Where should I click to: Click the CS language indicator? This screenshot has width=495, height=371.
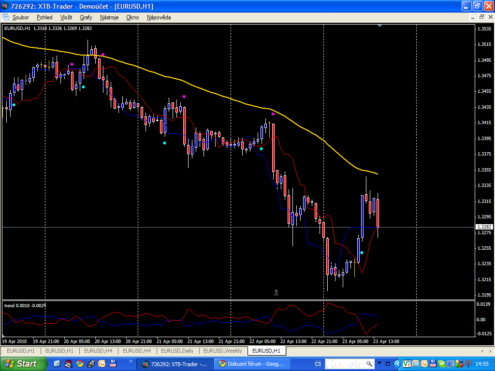pyautogui.click(x=318, y=364)
